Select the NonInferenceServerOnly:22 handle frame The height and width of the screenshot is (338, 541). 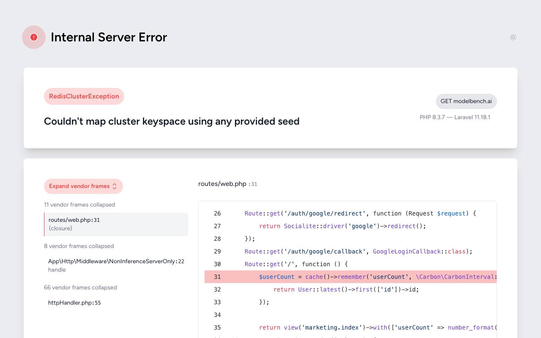(x=116, y=265)
